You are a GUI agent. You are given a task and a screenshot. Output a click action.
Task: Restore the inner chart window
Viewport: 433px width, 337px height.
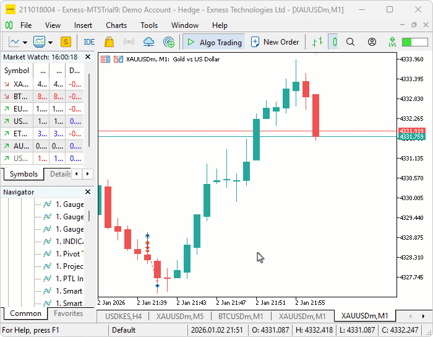click(x=414, y=25)
